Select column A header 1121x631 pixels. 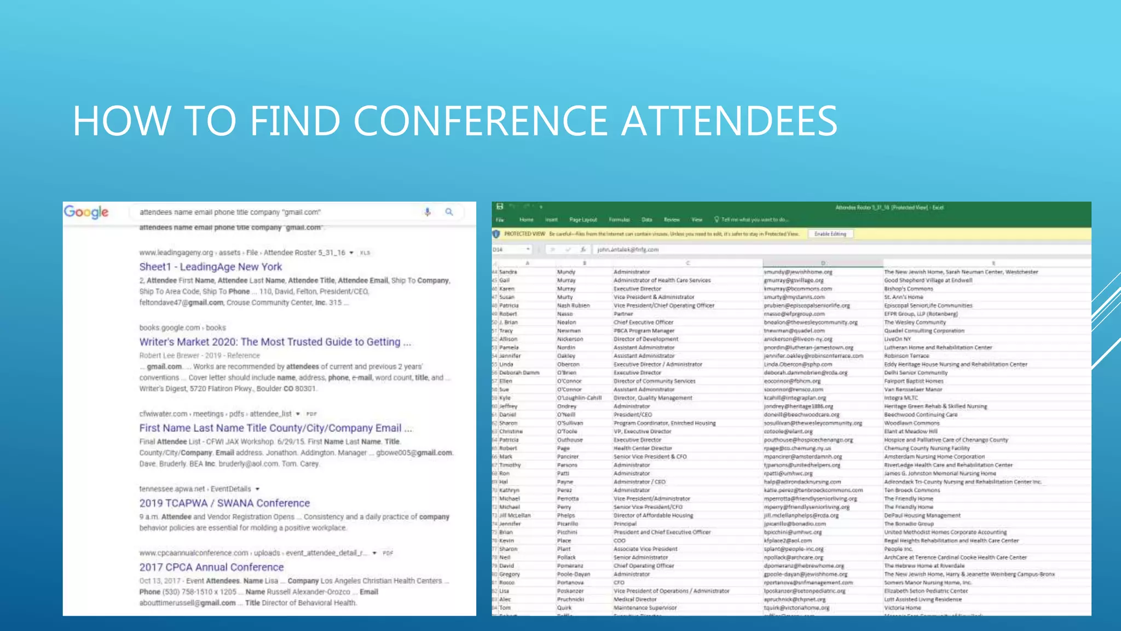(x=527, y=263)
